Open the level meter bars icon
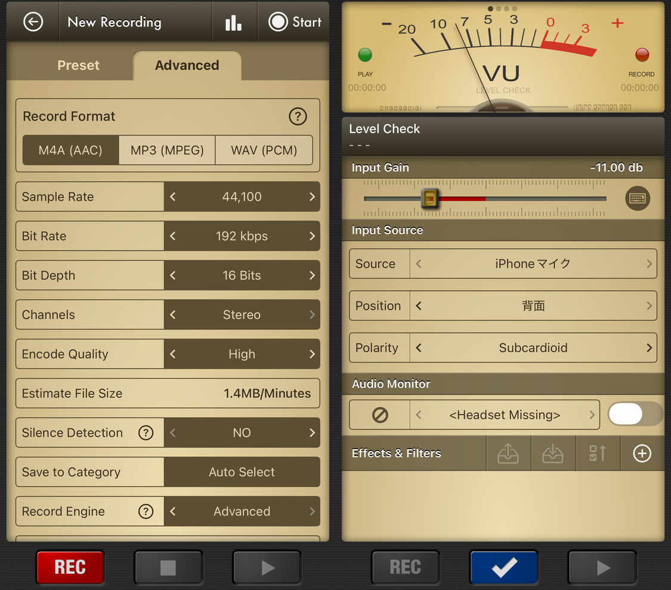Viewport: 671px width, 590px height. click(x=233, y=23)
